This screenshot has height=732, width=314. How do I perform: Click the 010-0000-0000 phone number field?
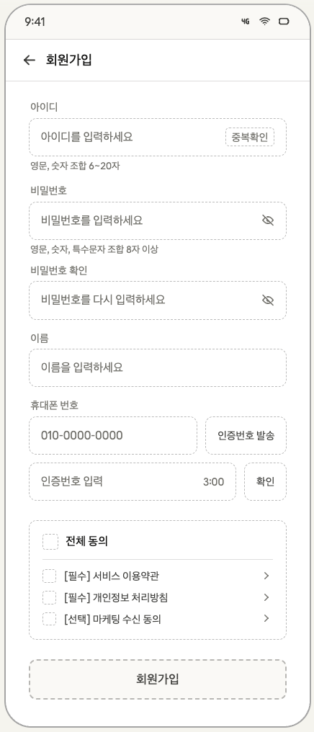tap(113, 436)
